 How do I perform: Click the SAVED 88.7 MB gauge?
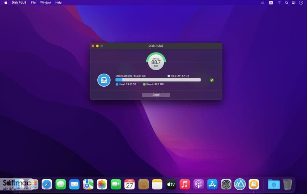(156, 61)
